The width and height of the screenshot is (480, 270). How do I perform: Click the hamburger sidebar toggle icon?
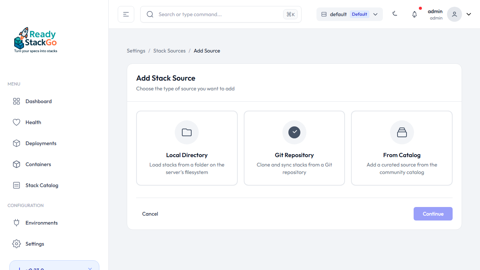point(126,14)
